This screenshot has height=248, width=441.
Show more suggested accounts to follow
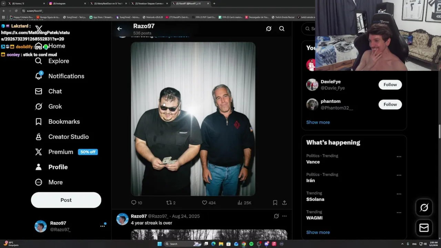point(318,122)
